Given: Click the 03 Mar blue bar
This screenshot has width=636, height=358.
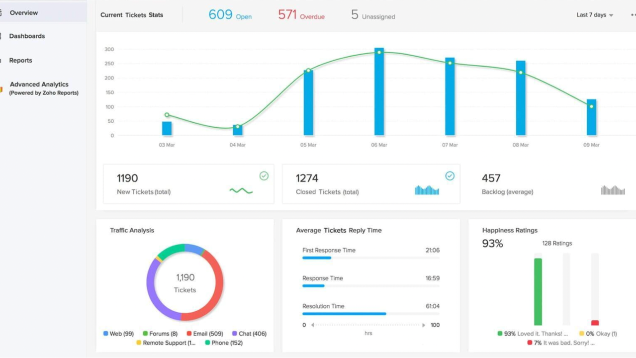Looking at the screenshot, I should coord(167,128).
